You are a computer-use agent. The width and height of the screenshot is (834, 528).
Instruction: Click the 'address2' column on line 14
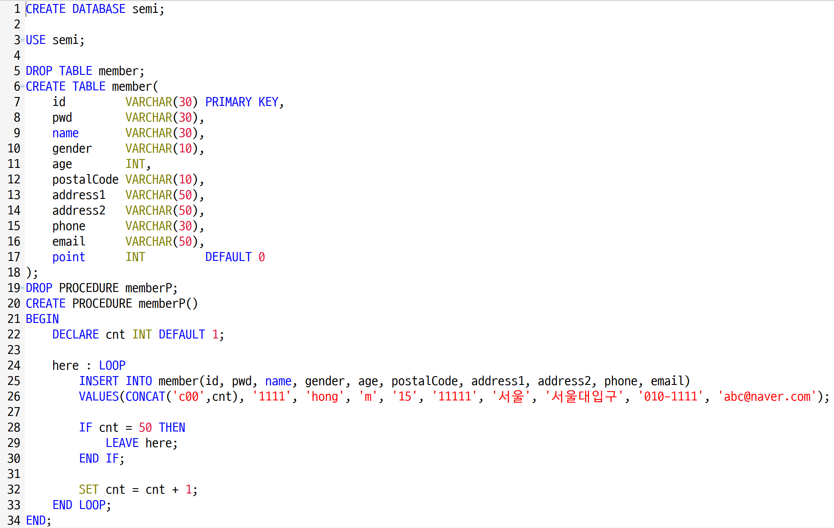[79, 210]
